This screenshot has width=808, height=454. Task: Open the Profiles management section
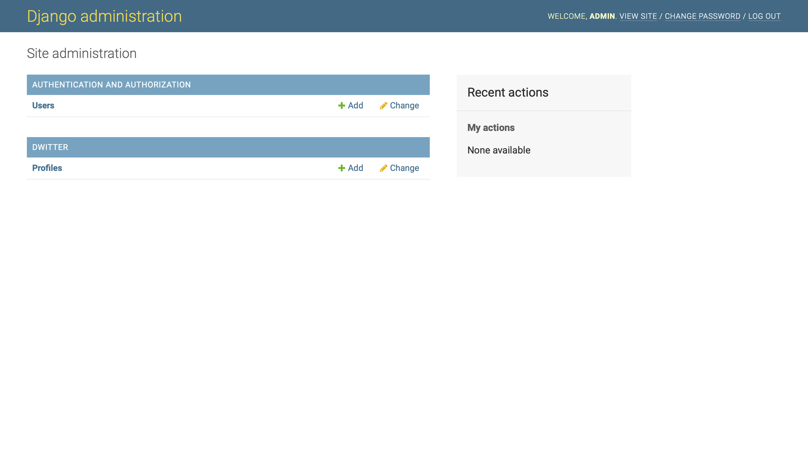point(47,168)
